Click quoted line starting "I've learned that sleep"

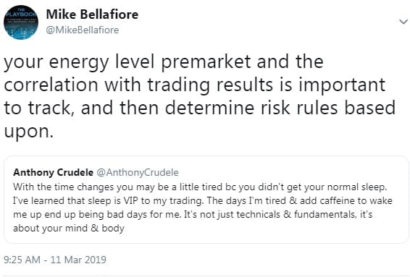click(x=203, y=200)
